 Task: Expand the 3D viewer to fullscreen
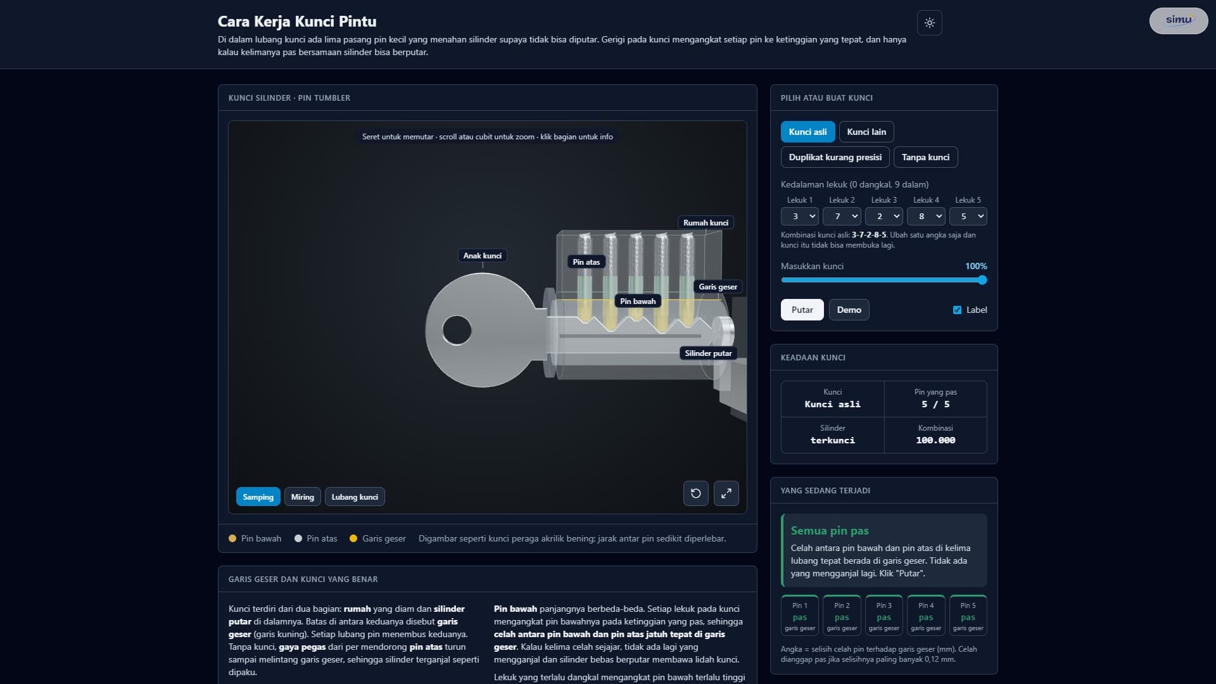click(726, 493)
